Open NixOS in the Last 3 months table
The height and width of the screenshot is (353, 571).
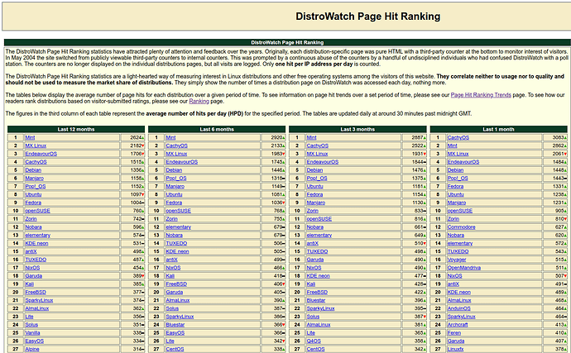tap(314, 268)
